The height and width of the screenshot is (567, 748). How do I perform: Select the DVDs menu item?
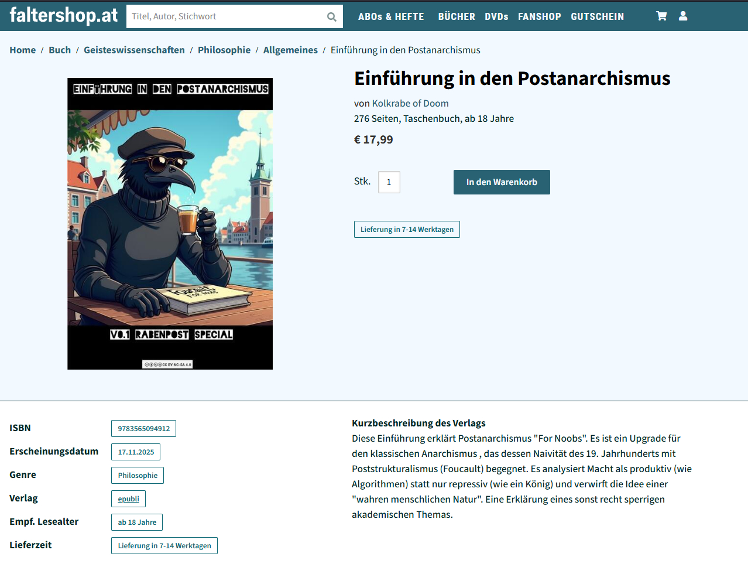pos(496,17)
